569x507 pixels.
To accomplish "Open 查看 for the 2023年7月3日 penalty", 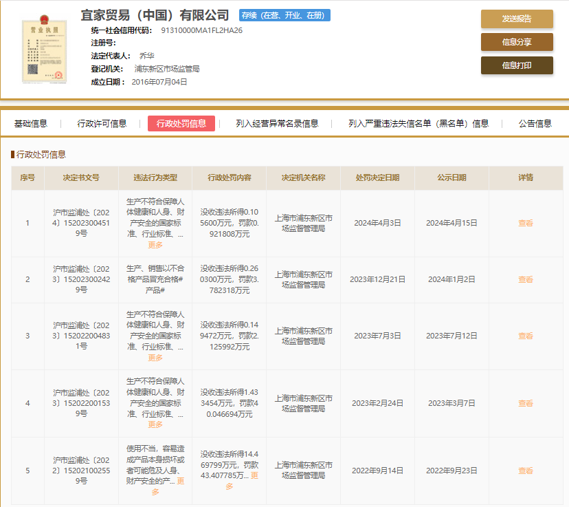I will 526,336.
